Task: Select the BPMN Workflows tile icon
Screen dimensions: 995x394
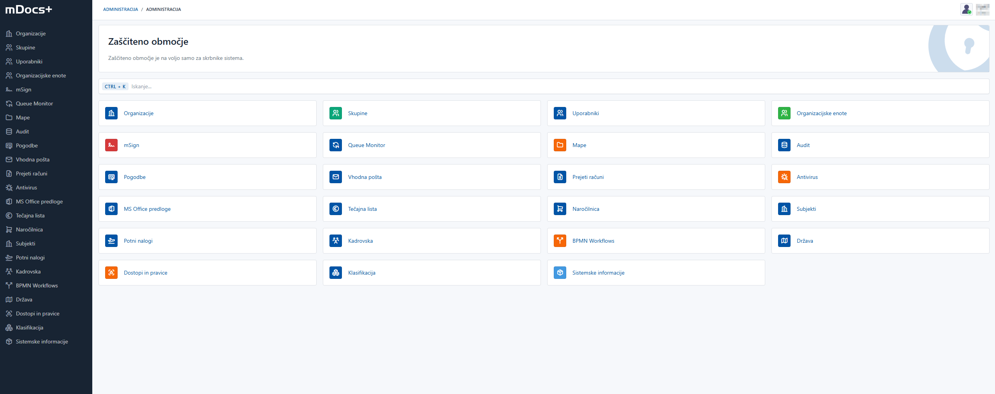Action: tap(560, 241)
